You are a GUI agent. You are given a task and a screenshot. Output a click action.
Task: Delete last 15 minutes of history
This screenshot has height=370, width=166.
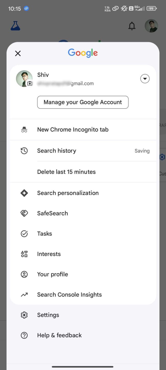(66, 172)
